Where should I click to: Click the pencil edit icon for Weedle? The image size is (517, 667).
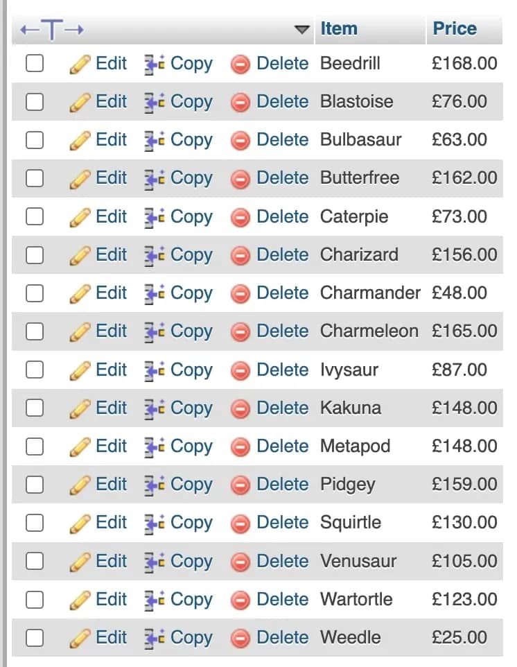[80, 639]
